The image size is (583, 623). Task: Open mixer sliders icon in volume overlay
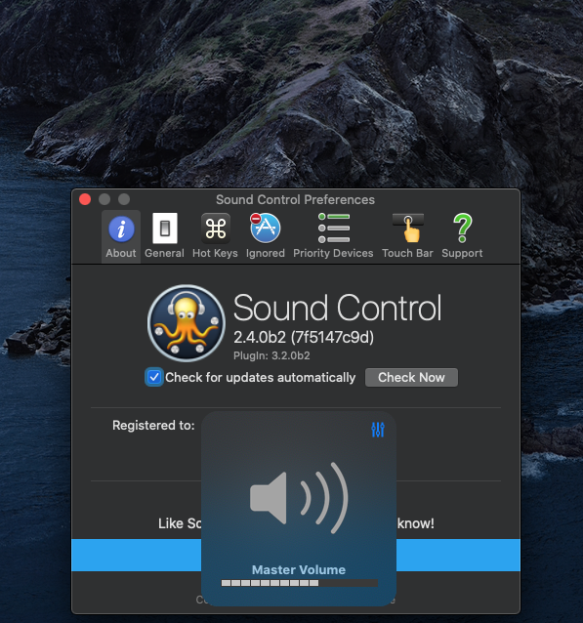pyautogui.click(x=378, y=430)
